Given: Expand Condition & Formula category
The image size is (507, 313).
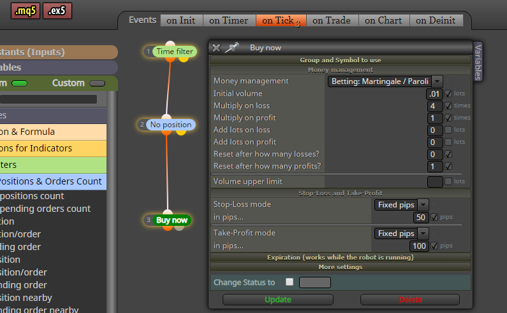Looking at the screenshot, I should click(53, 132).
